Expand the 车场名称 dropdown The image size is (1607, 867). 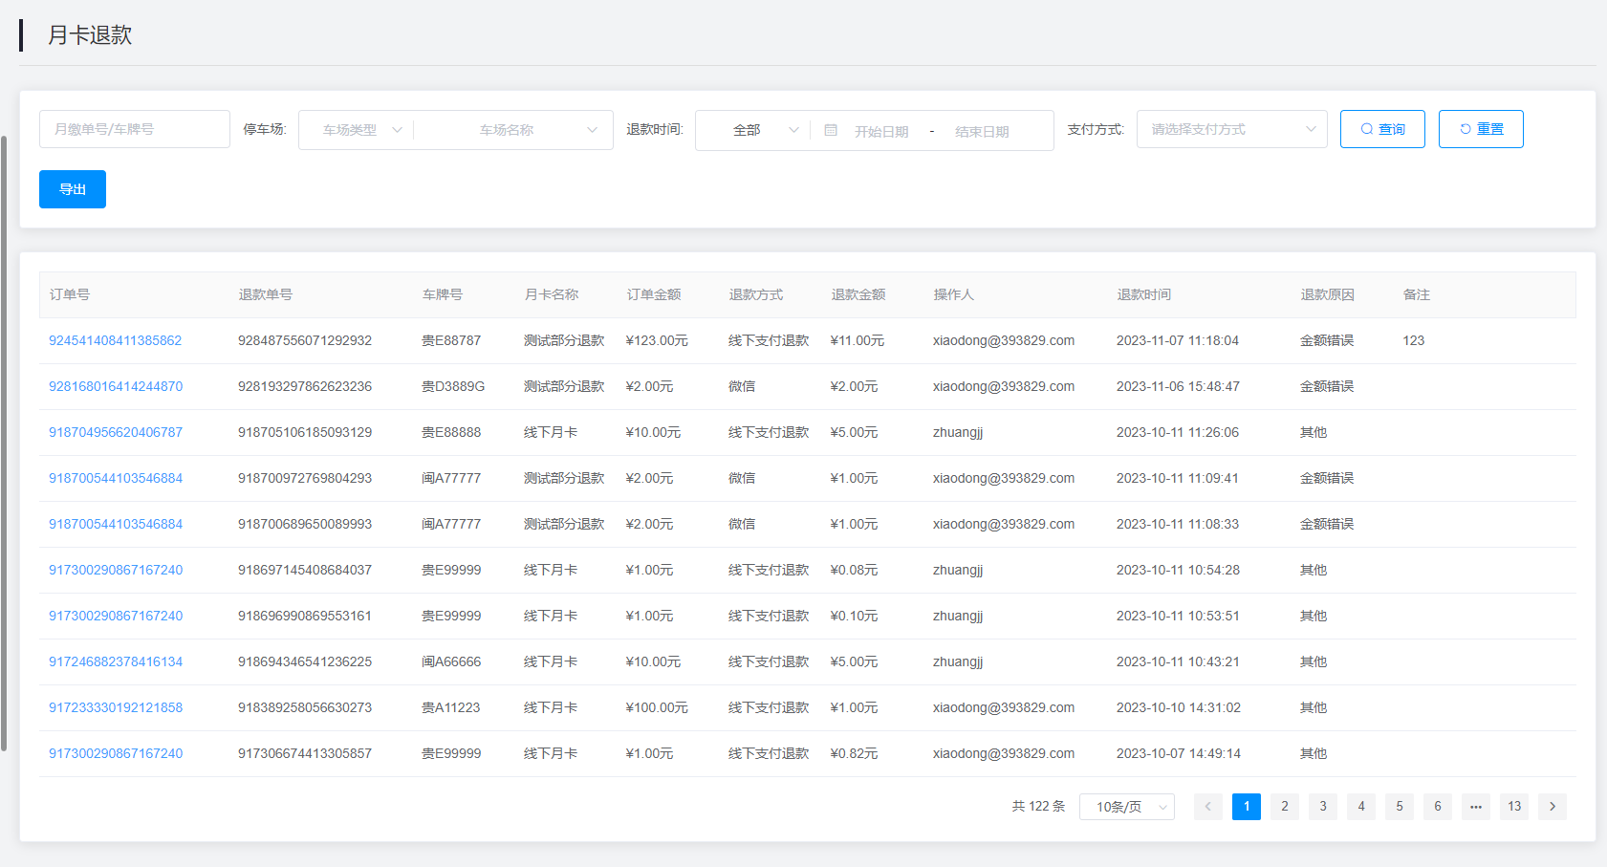[512, 130]
